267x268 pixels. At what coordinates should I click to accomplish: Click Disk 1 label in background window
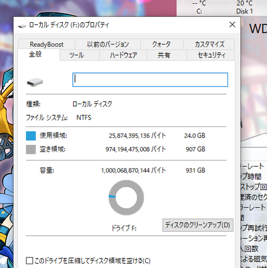244,11
